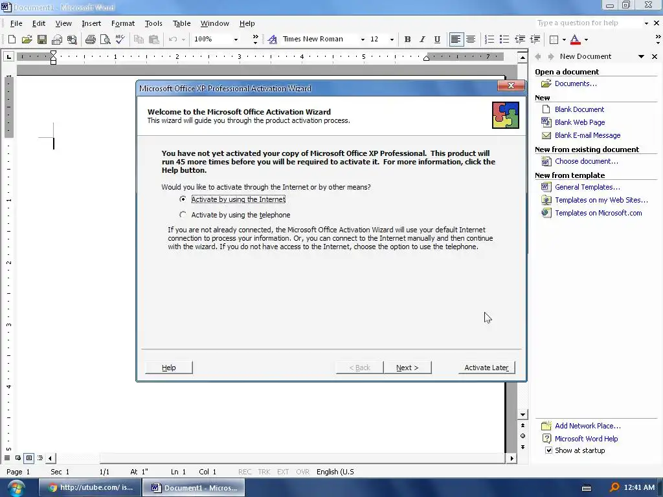The height and width of the screenshot is (497, 663).
Task: Open the Edit menu
Action: point(38,23)
